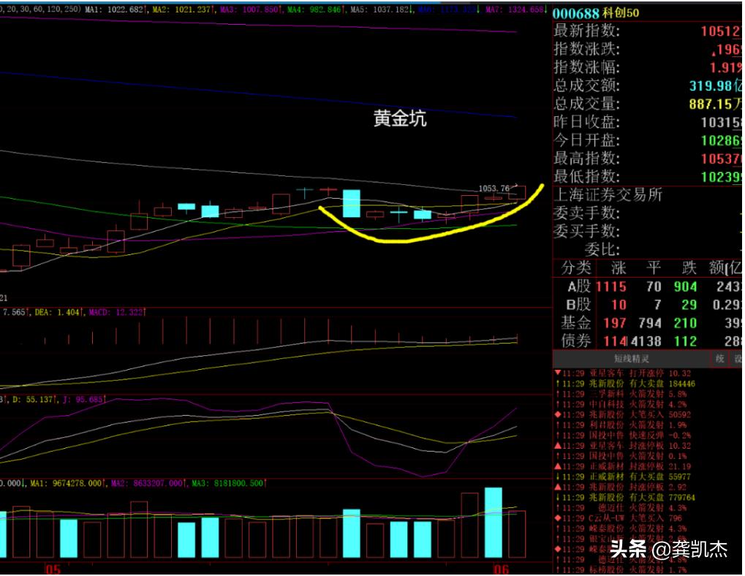Click red down-triangle icon beside 亚星客车 打开涨停

pos(557,373)
